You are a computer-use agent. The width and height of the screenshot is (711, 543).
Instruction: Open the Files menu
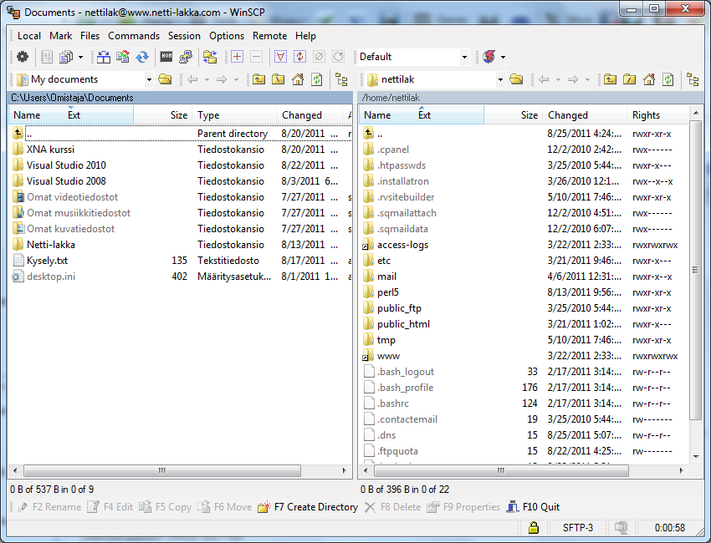90,36
